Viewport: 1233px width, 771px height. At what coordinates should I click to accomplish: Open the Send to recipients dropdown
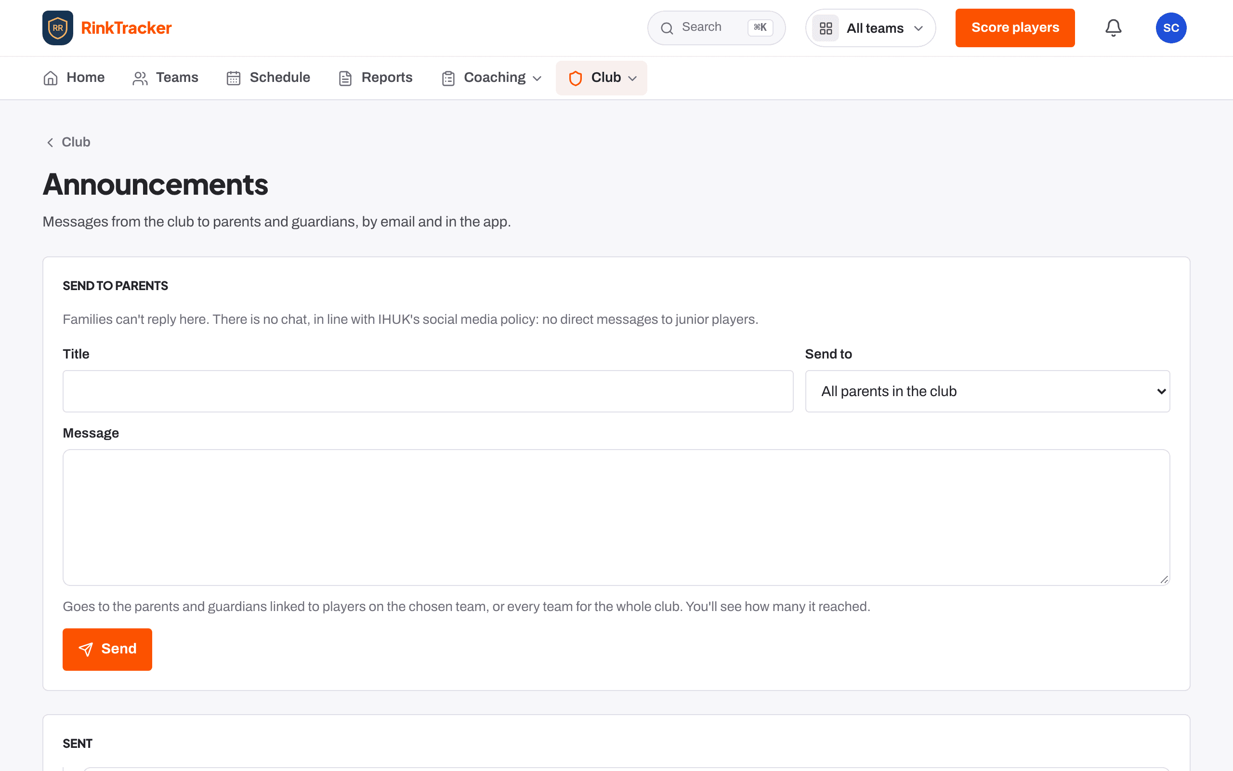coord(987,391)
